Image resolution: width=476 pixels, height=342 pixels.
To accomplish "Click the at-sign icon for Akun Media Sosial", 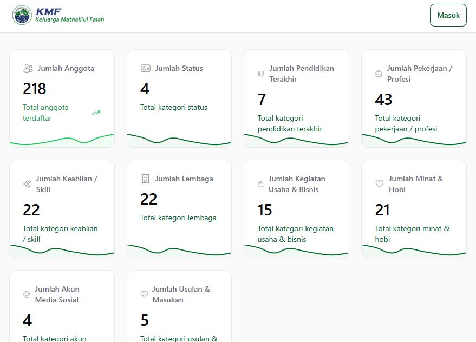I will point(27,294).
